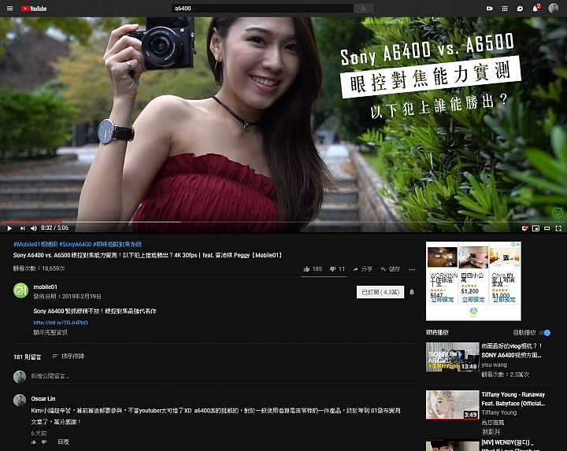The width and height of the screenshot is (567, 451).
Task: Click hashtag #SonyA6400
Action: click(76, 244)
